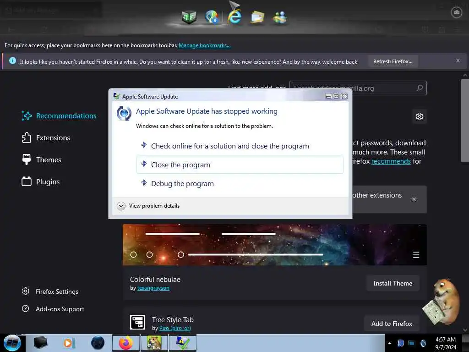The width and height of the screenshot is (469, 352).
Task: Open the dark globe taskbar icon
Action: (98, 343)
